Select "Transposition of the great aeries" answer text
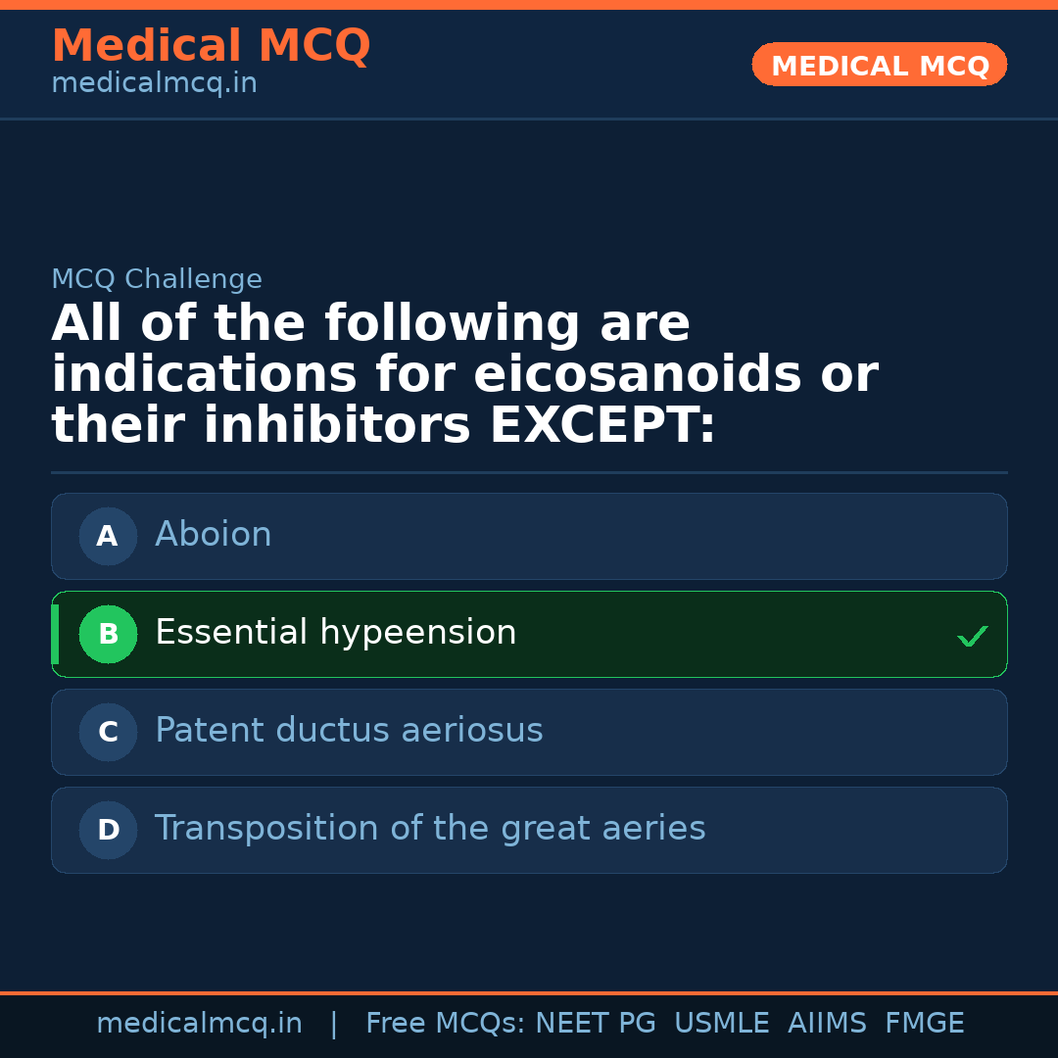 [x=430, y=829]
